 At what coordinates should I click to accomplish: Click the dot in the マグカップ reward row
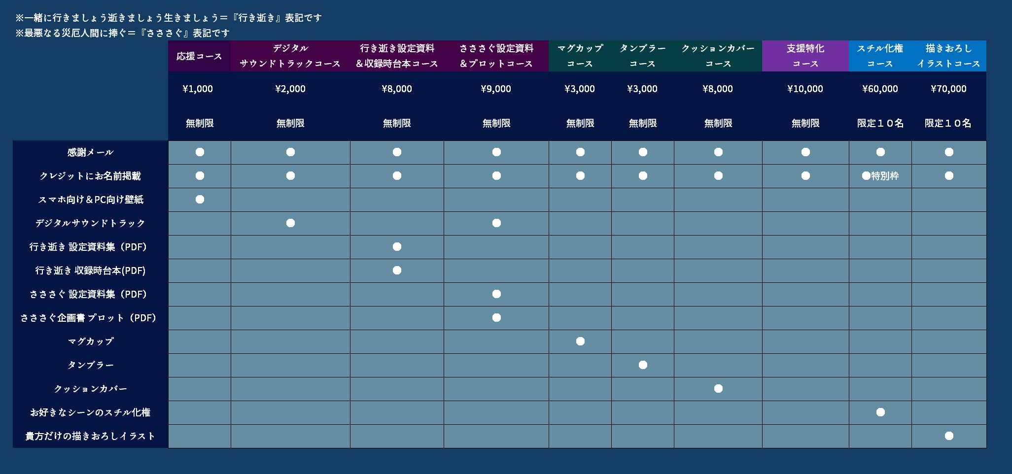tap(580, 341)
